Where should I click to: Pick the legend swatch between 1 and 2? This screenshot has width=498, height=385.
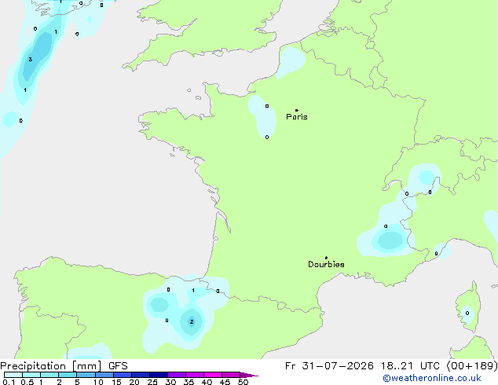click(49, 375)
